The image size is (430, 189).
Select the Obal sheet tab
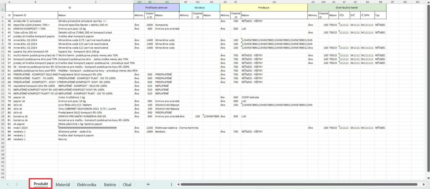(127, 184)
